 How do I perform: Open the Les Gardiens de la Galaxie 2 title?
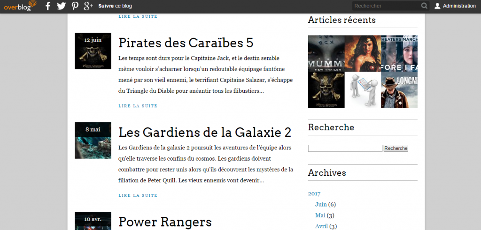tap(205, 132)
